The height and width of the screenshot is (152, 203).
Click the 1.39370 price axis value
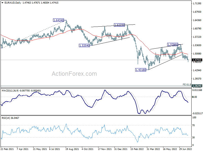(197, 79)
